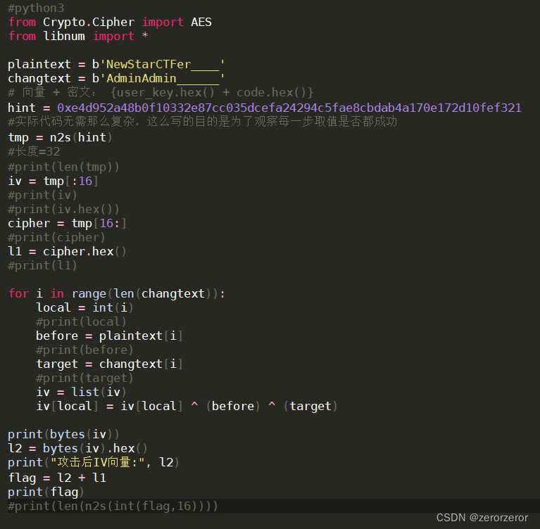The image size is (540, 529).
Task: Click the '#print(l1)' comment
Action: tap(42, 266)
